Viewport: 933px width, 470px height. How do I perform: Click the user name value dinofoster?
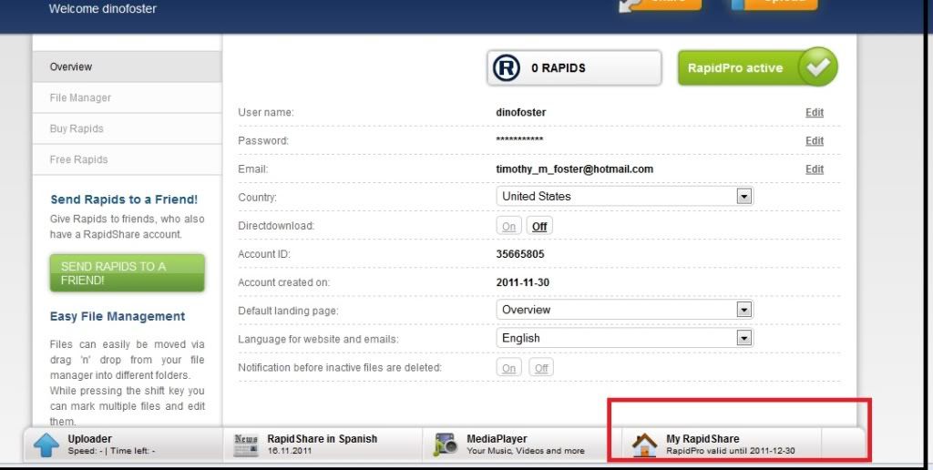click(520, 112)
